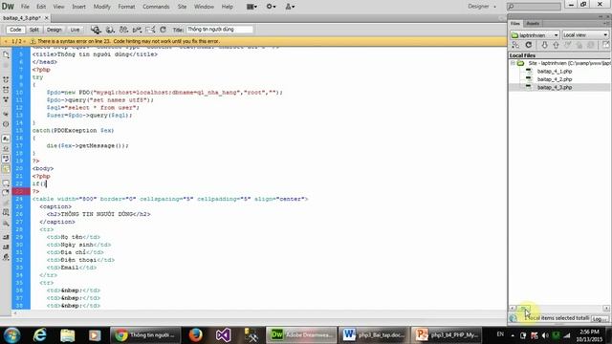Click the Format Source Code icon
The width and height of the screenshot is (612, 344).
pos(6,257)
